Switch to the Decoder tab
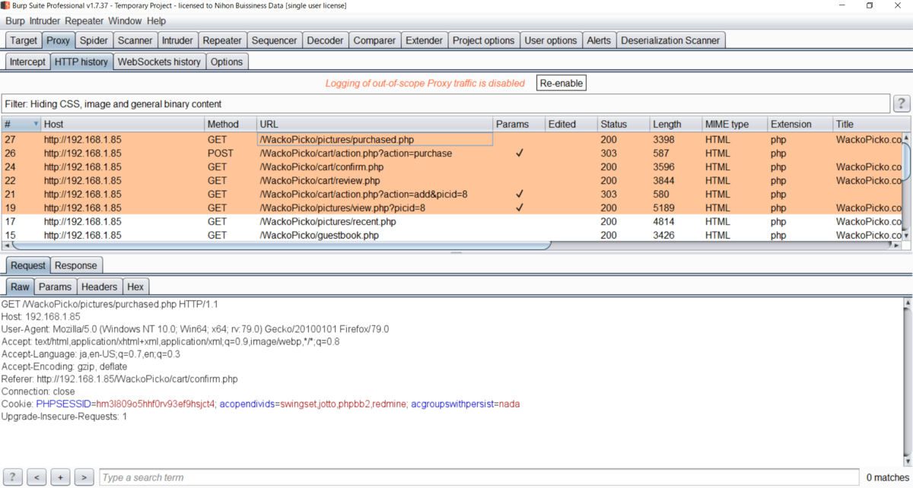The image size is (913, 488). [x=326, y=40]
